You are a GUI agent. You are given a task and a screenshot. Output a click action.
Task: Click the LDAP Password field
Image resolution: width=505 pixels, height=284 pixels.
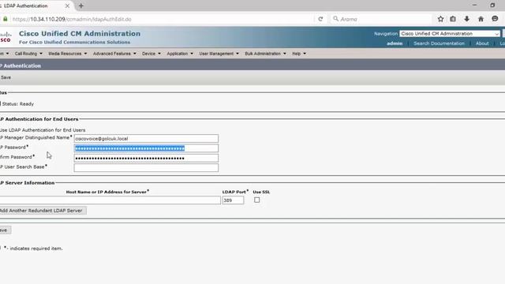[146, 148]
